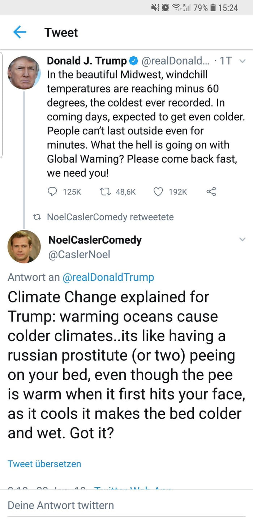Open the chevron menu beside NoelCaslerComedy
The height and width of the screenshot is (520, 253).
coord(243,239)
